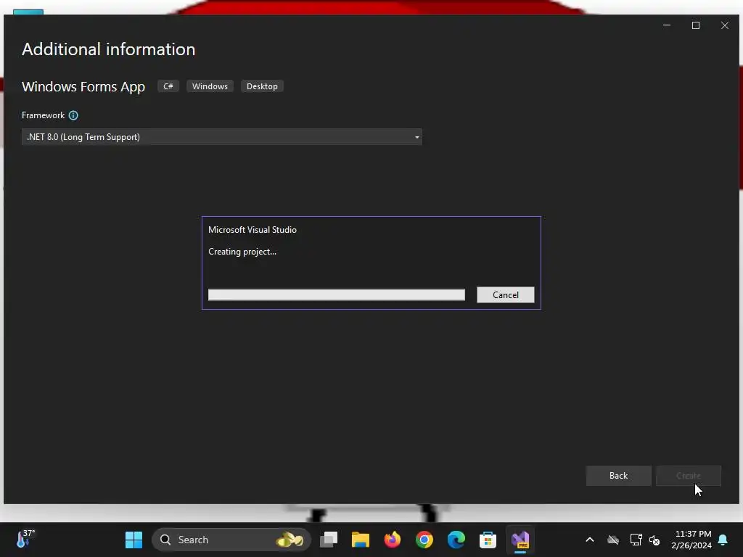Open the weather widget showing 37°
This screenshot has width=743, height=557.
tap(25, 539)
